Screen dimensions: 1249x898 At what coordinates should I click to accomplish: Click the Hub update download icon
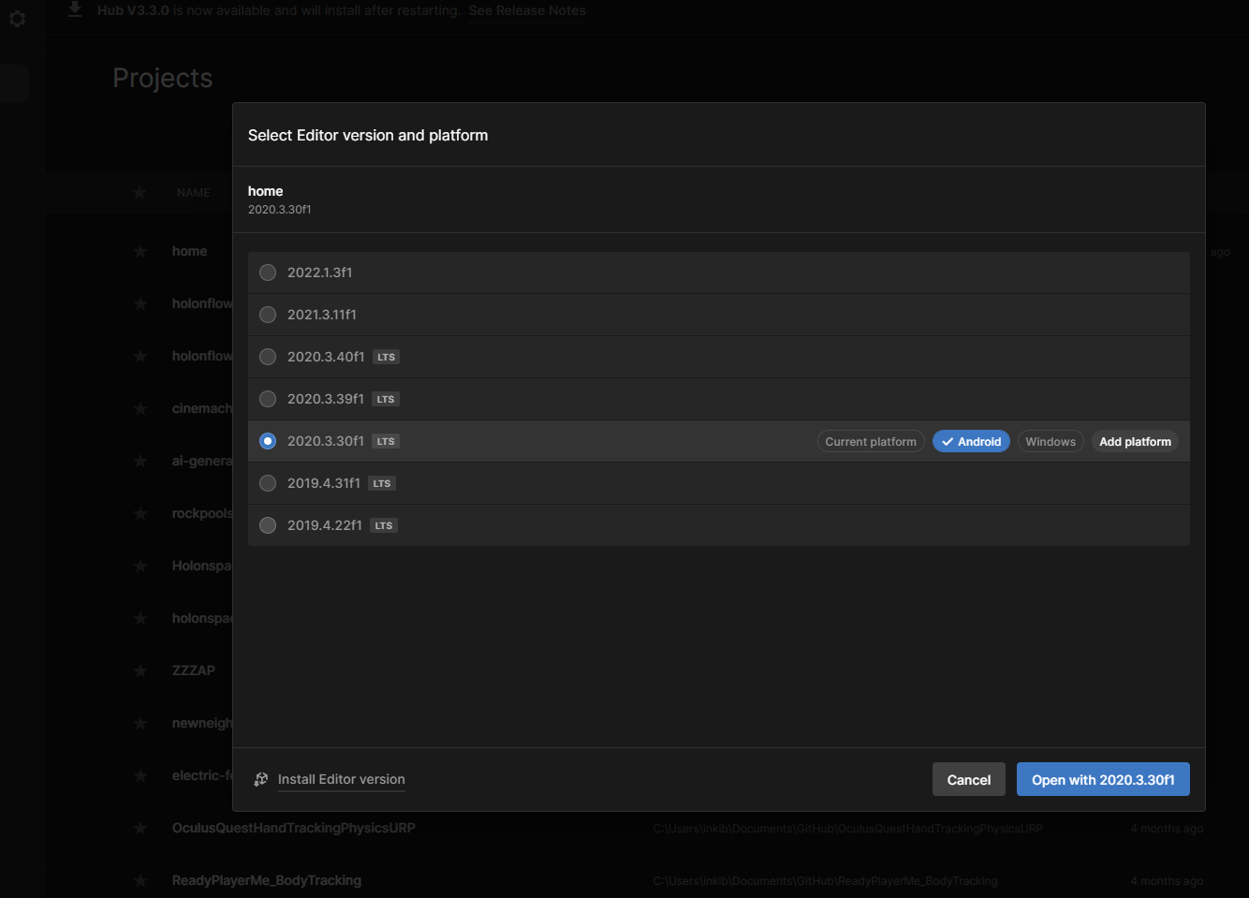click(x=75, y=9)
